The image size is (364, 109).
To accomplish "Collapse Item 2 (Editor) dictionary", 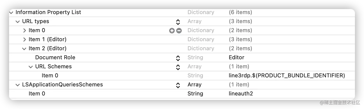I will (x=24, y=49).
